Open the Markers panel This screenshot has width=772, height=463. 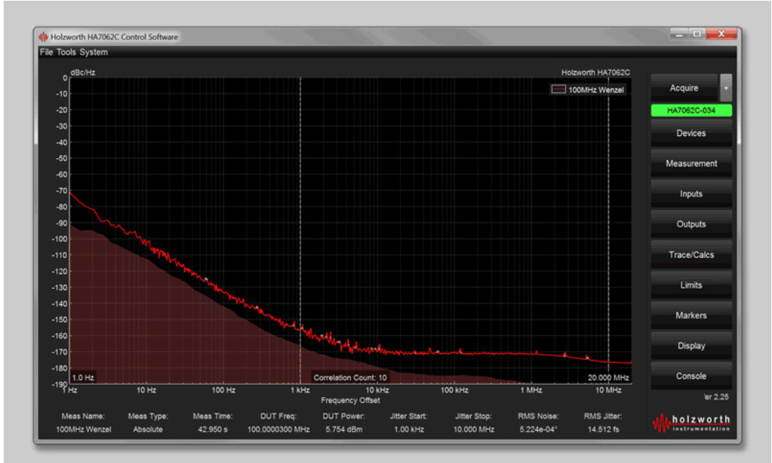click(692, 315)
